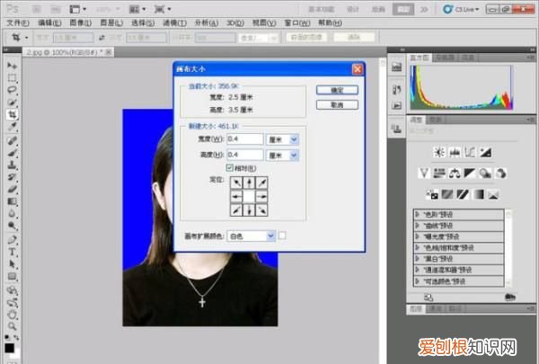Select the Lasso tool
Viewport: 539px width, 364px height.
pyautogui.click(x=12, y=90)
